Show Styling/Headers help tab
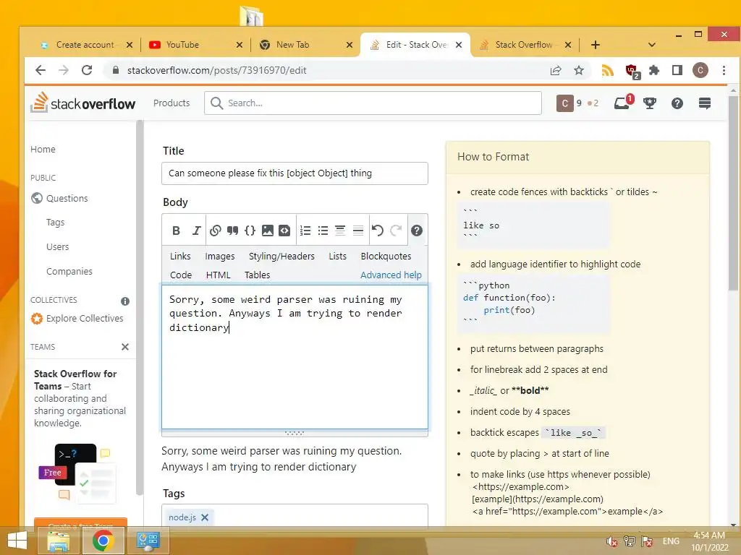Screen dimensions: 741x555 pos(281,257)
